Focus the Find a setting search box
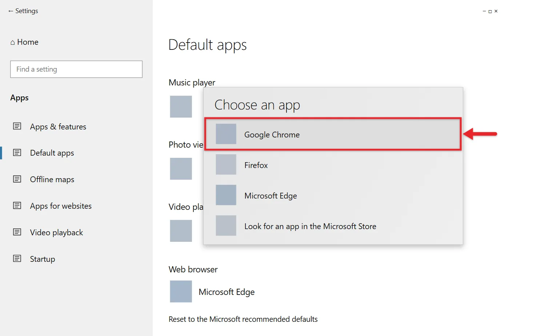 point(76,69)
